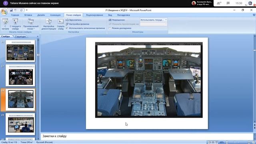Open the Вид ribbon tab
This screenshot has height=144, width=256.
pos(110,15)
